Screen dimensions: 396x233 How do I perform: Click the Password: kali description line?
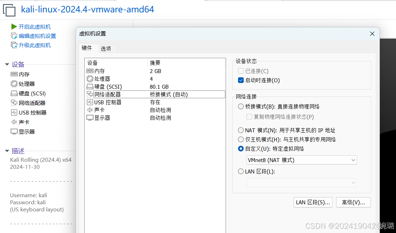pos(28,203)
